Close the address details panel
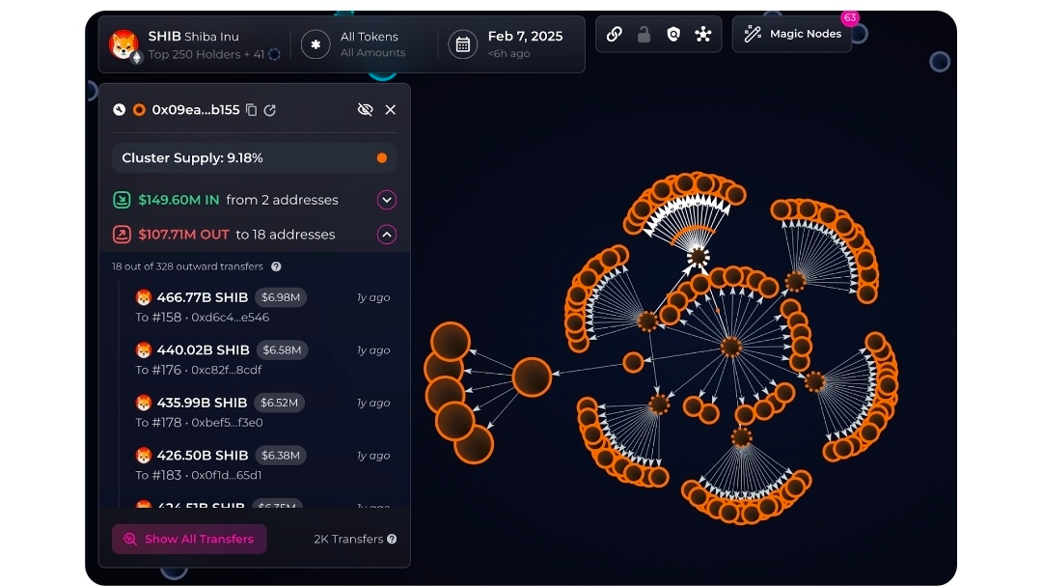 pyautogui.click(x=390, y=110)
